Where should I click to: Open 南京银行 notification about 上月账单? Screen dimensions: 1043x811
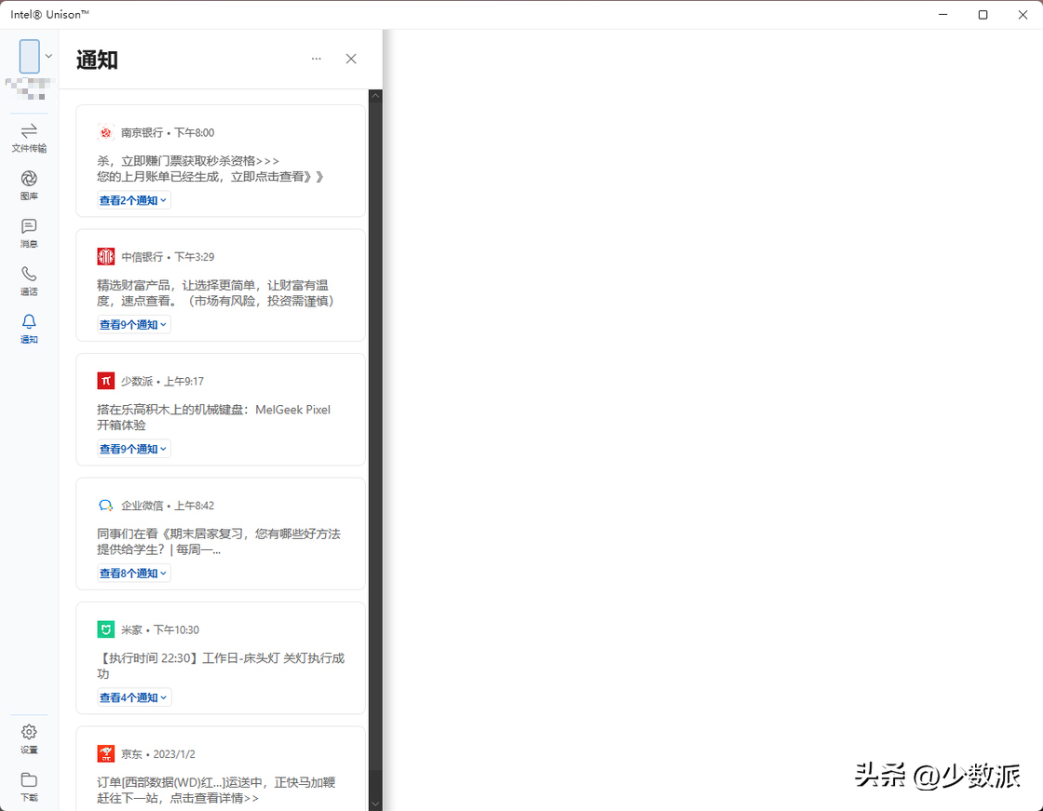pyautogui.click(x=210, y=177)
